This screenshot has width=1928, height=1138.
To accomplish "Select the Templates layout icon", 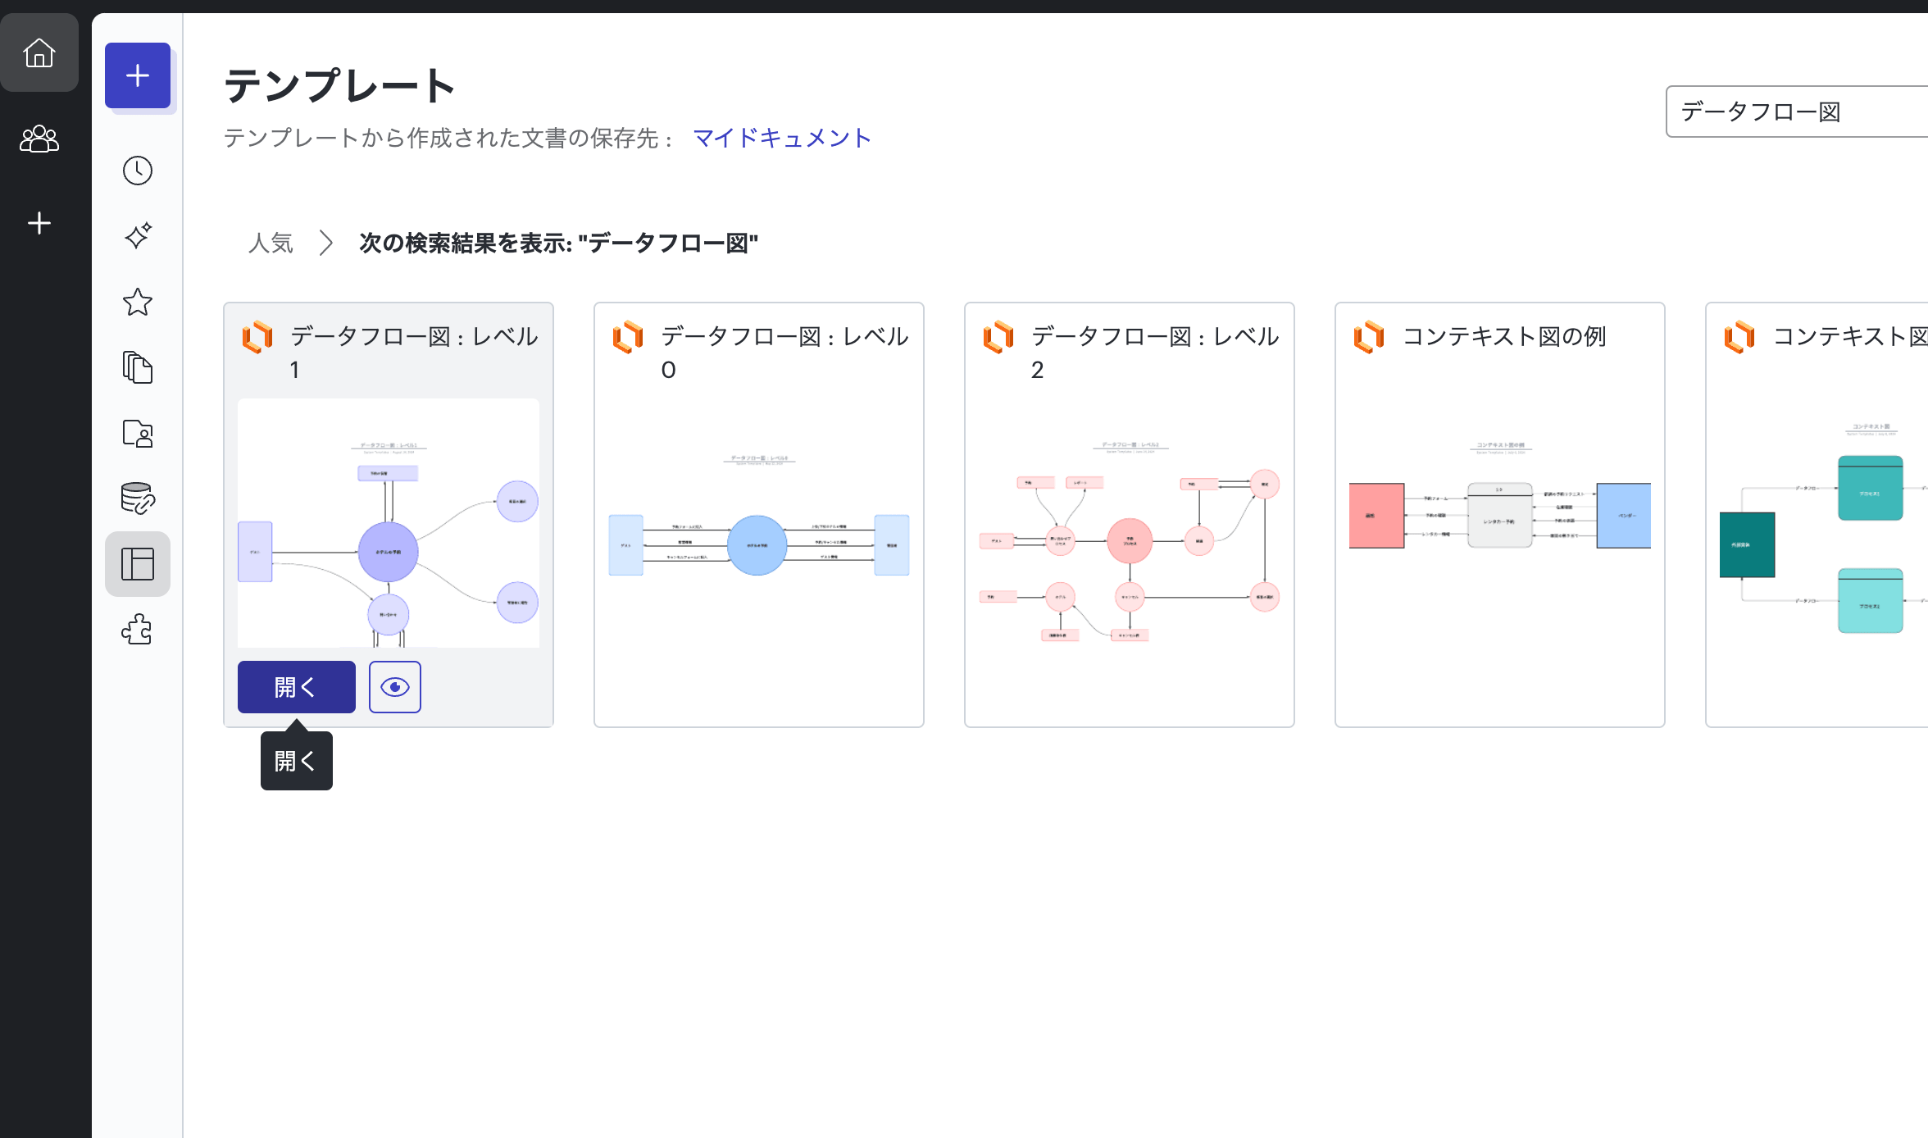I will (x=138, y=564).
